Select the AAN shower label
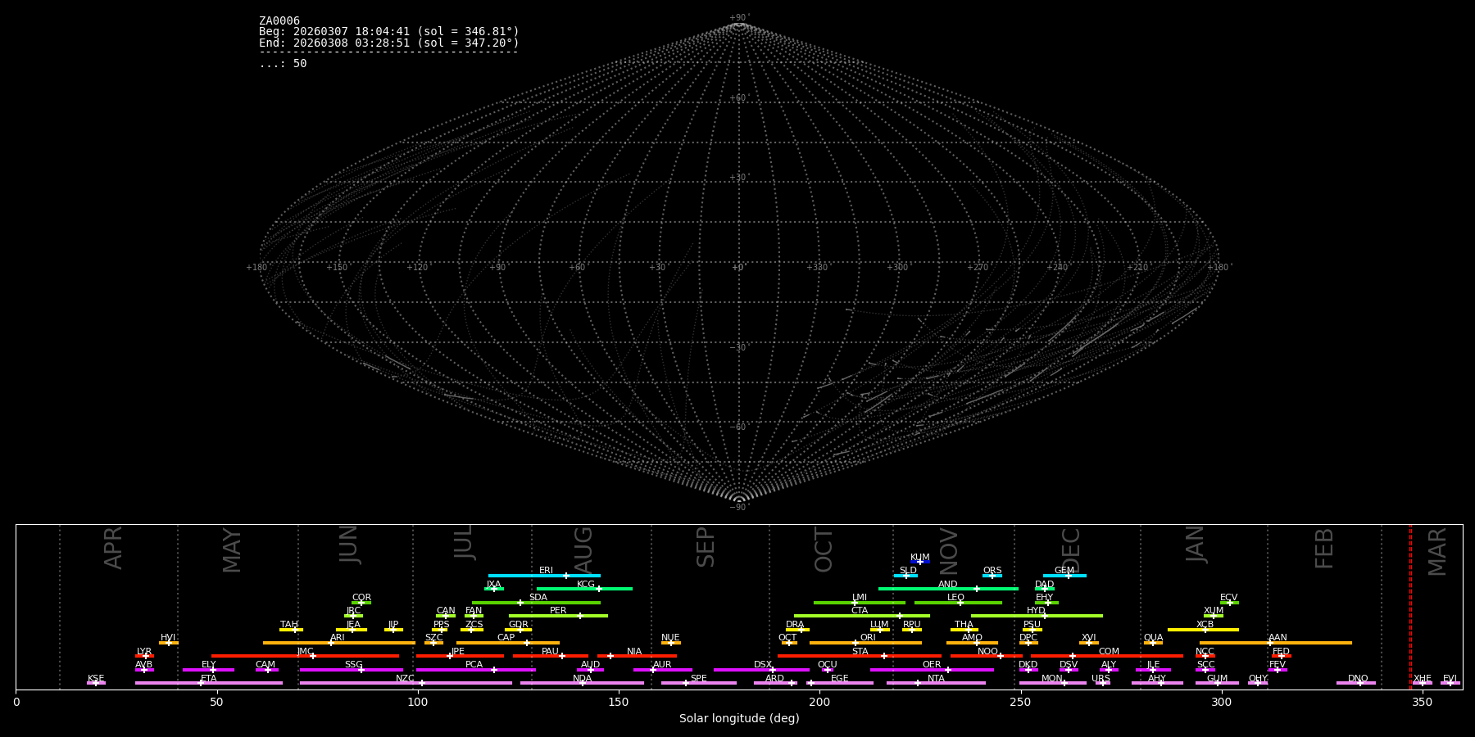 1278,638
